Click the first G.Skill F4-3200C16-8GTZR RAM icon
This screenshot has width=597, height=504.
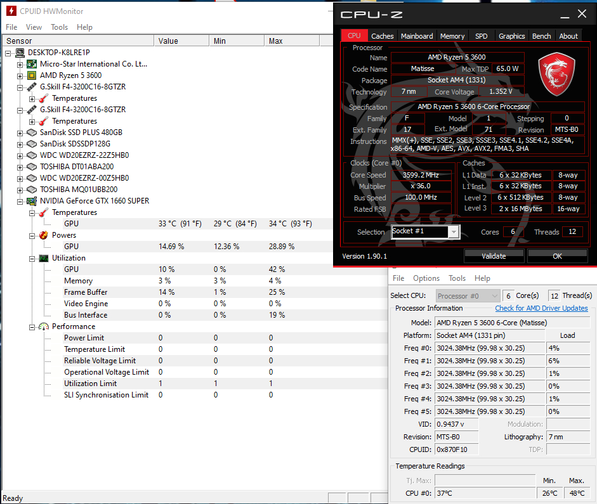(x=32, y=87)
